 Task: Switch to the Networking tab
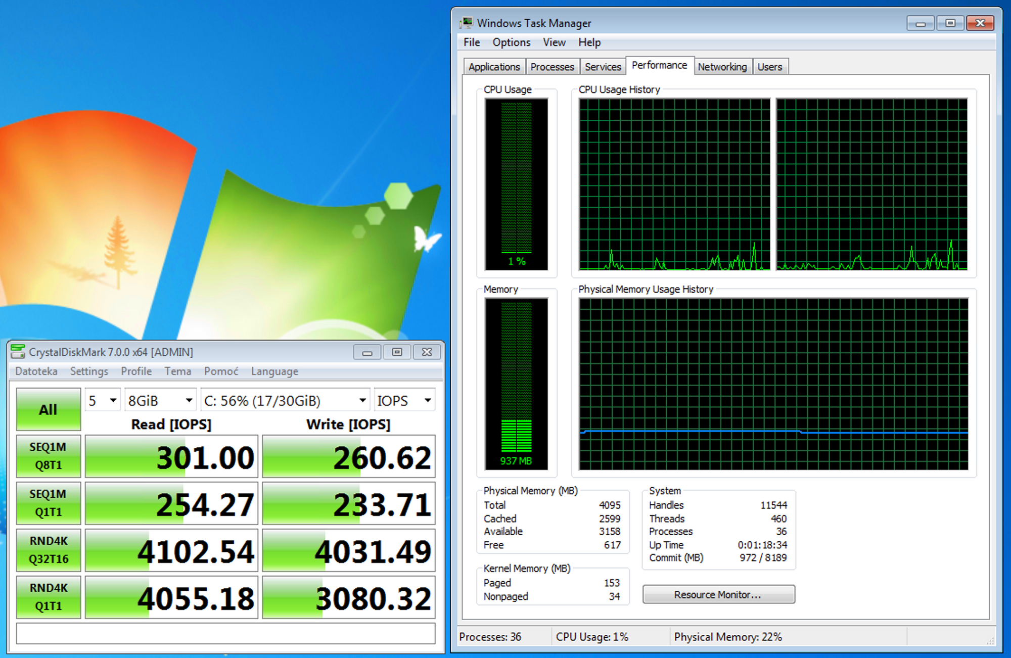pos(722,67)
